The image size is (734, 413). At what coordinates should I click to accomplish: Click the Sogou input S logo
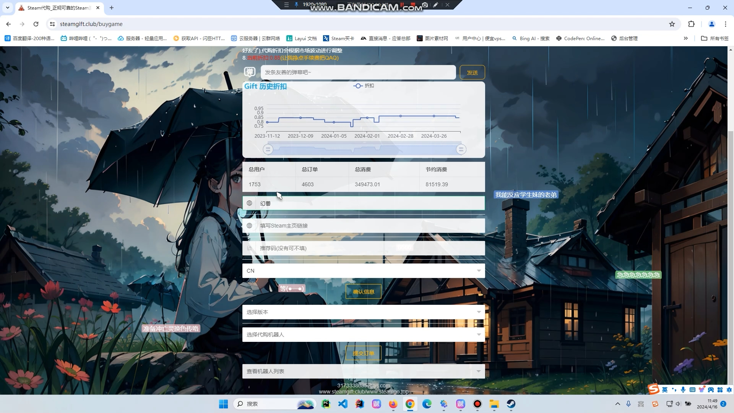pyautogui.click(x=654, y=389)
